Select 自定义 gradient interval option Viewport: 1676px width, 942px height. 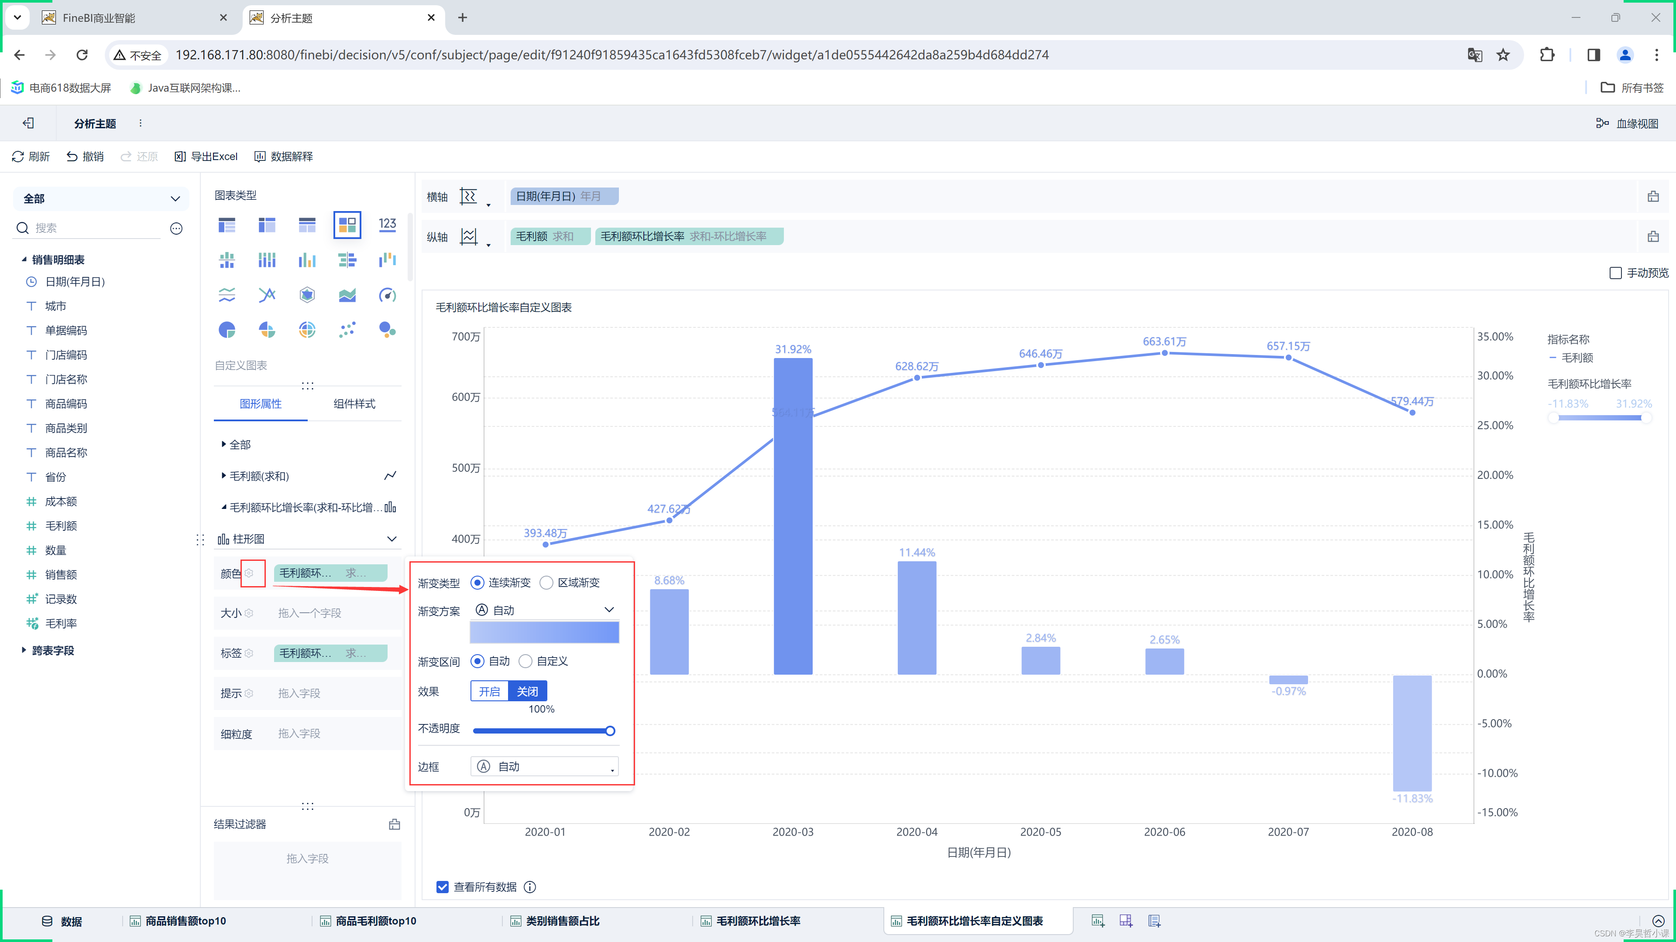tap(525, 661)
